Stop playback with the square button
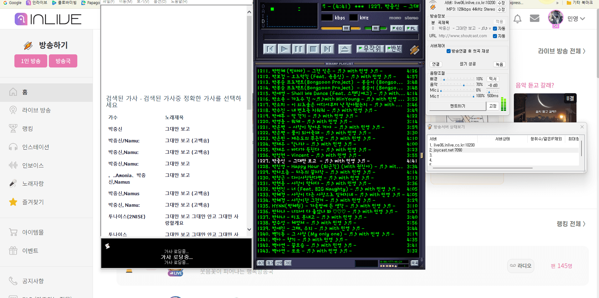 point(313,49)
